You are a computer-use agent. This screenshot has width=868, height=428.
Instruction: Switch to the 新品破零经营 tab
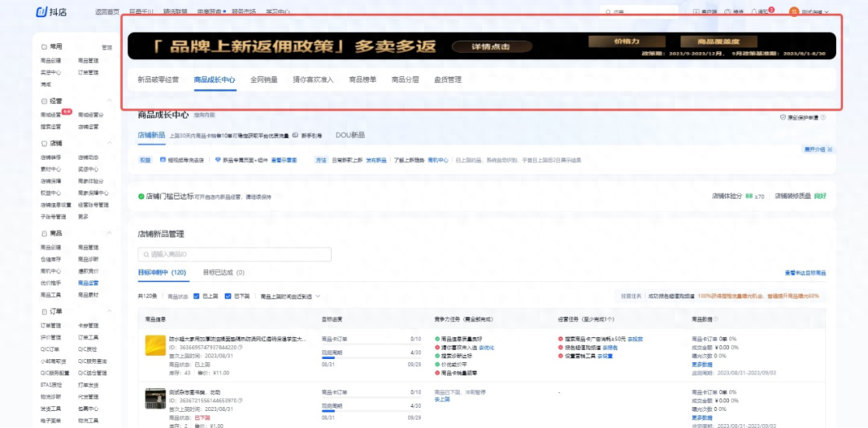158,79
